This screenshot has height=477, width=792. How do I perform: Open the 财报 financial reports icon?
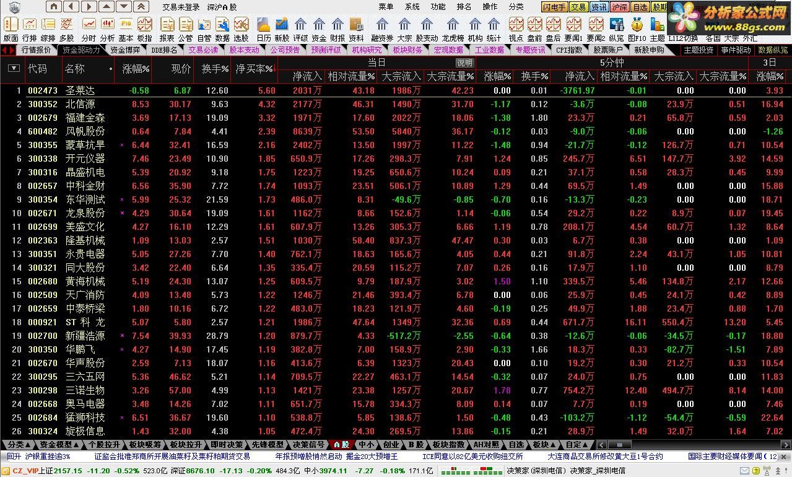[x=337, y=29]
